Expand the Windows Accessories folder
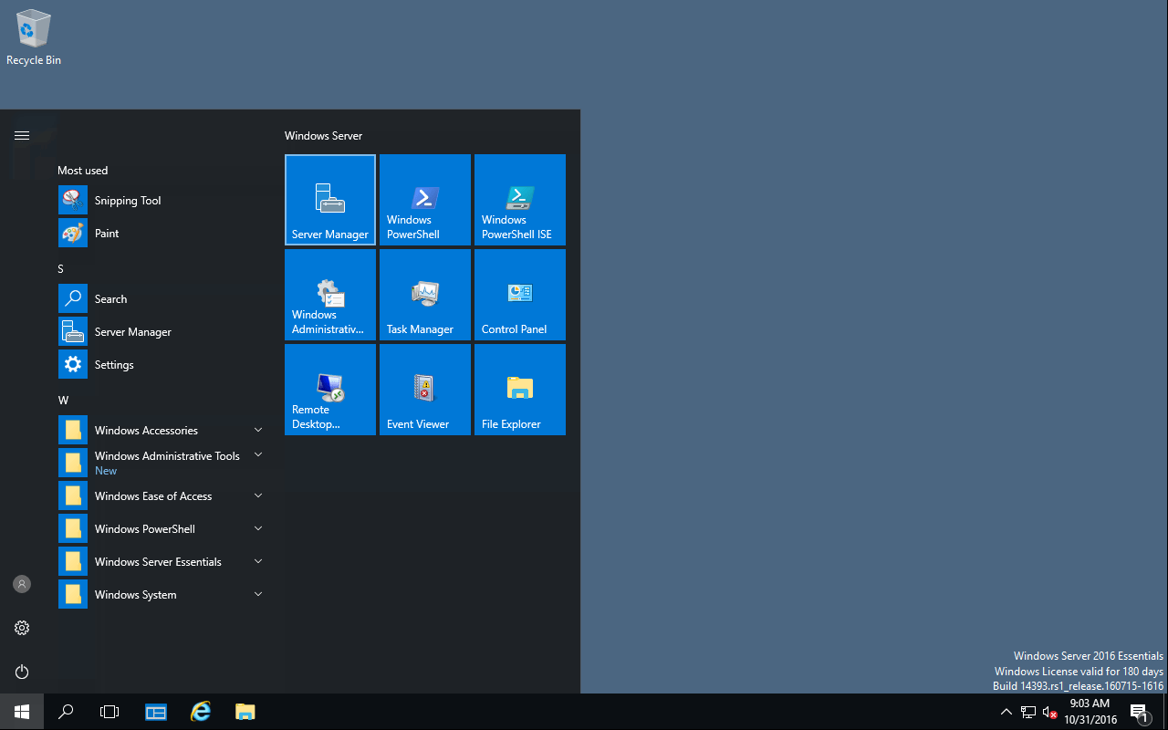 161,431
